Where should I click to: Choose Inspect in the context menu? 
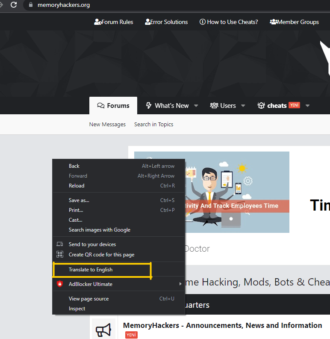(119, 309)
